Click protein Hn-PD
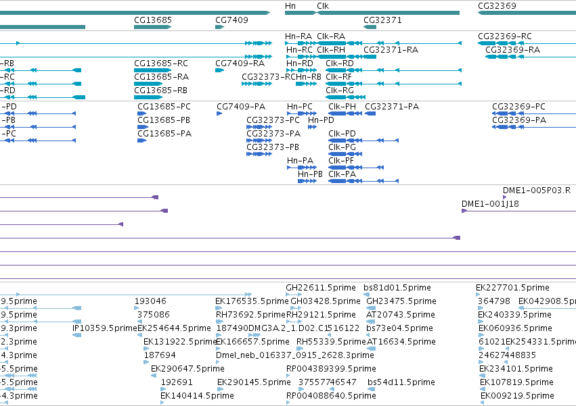 click(x=321, y=120)
